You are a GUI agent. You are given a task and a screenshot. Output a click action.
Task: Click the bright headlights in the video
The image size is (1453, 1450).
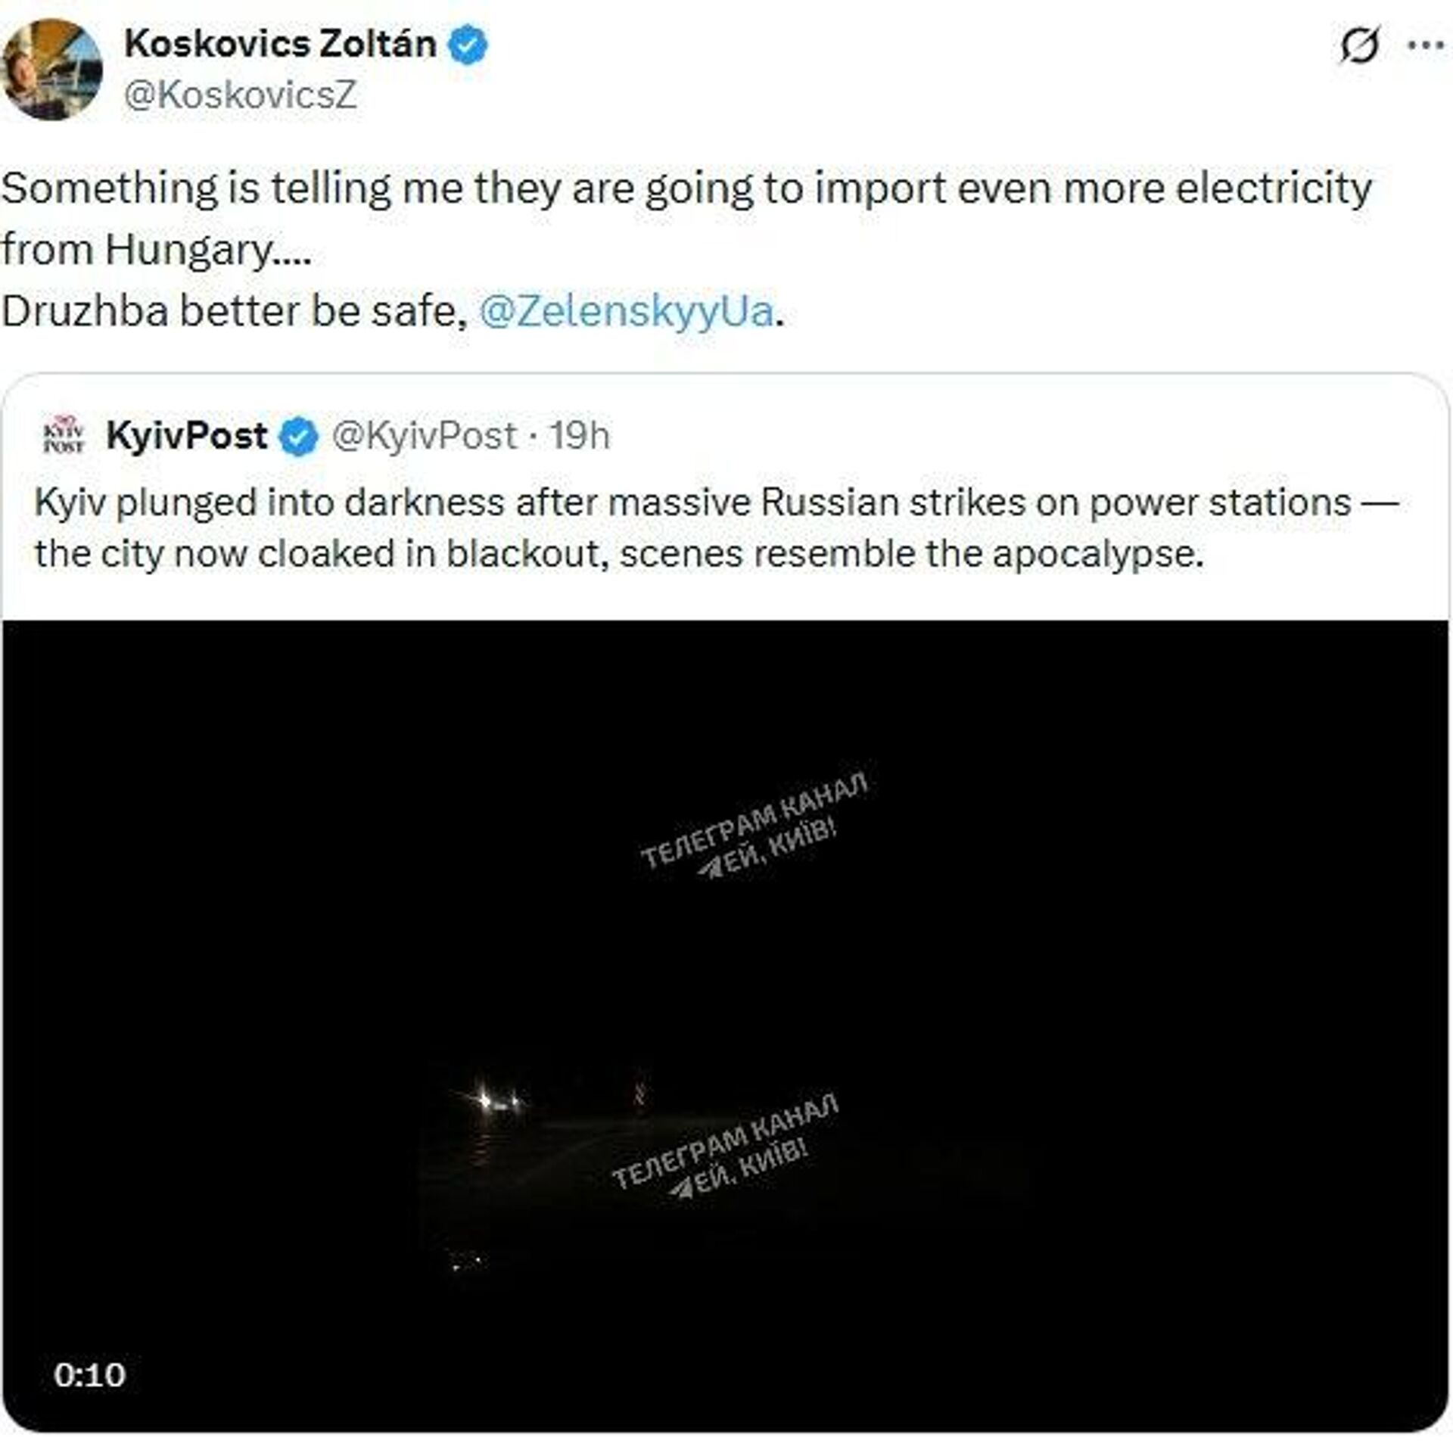click(496, 1099)
